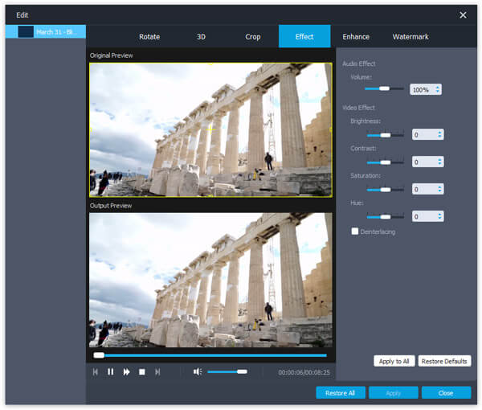This screenshot has height=410, width=482.
Task: Switch to the Crop tab
Action: pyautogui.click(x=253, y=37)
